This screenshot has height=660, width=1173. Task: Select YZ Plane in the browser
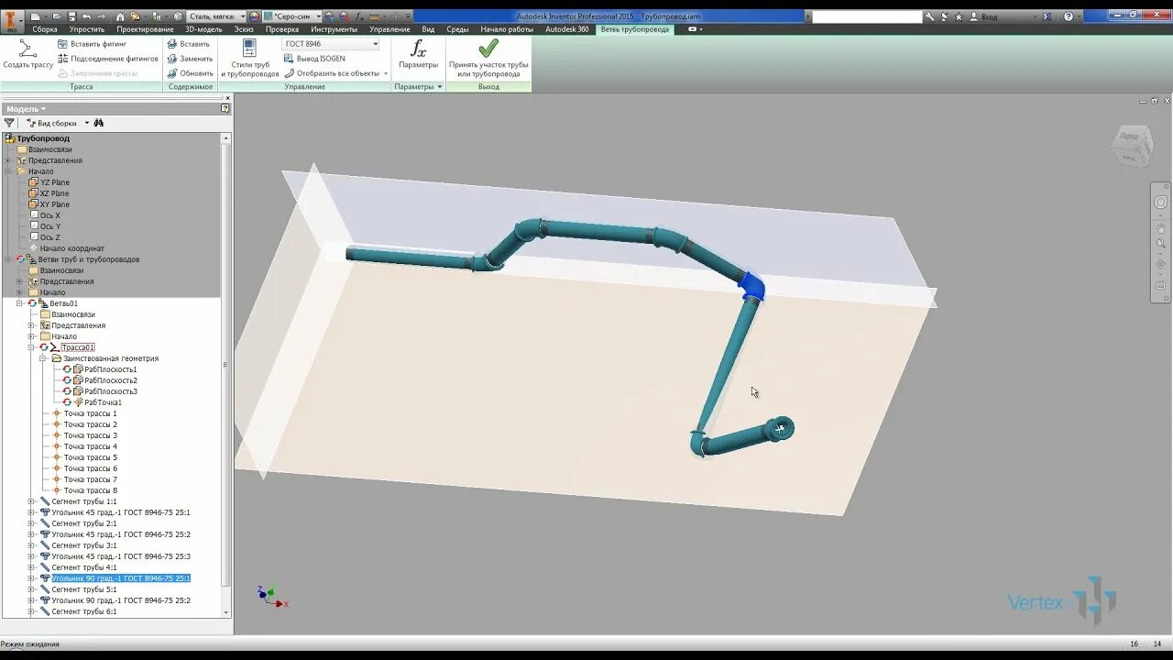[x=54, y=182]
